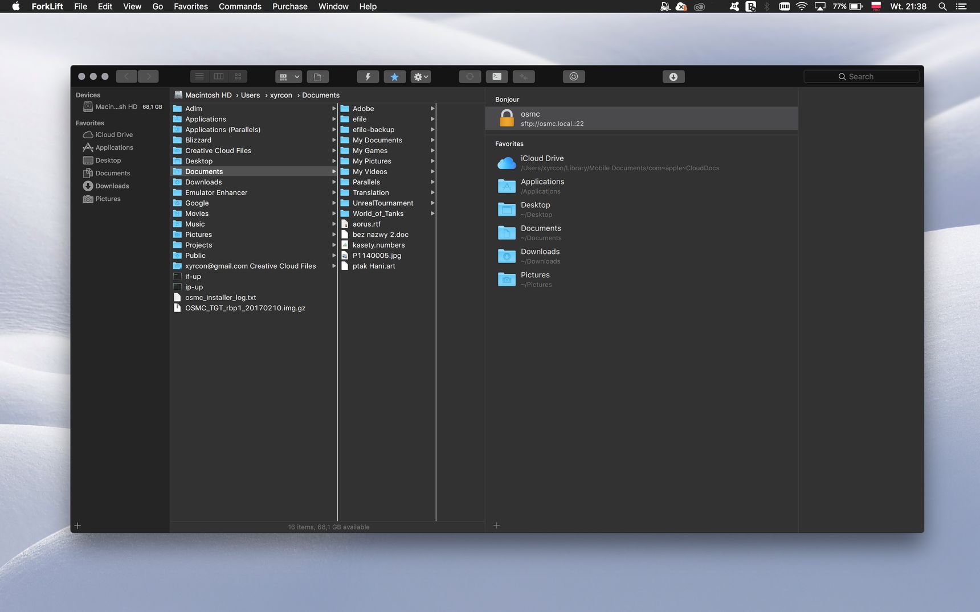Click the smiley face toolbar button
This screenshot has width=980, height=612.
(x=574, y=76)
